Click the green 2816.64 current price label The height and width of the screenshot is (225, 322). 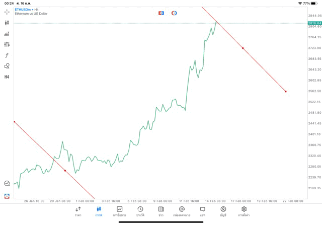(x=314, y=23)
